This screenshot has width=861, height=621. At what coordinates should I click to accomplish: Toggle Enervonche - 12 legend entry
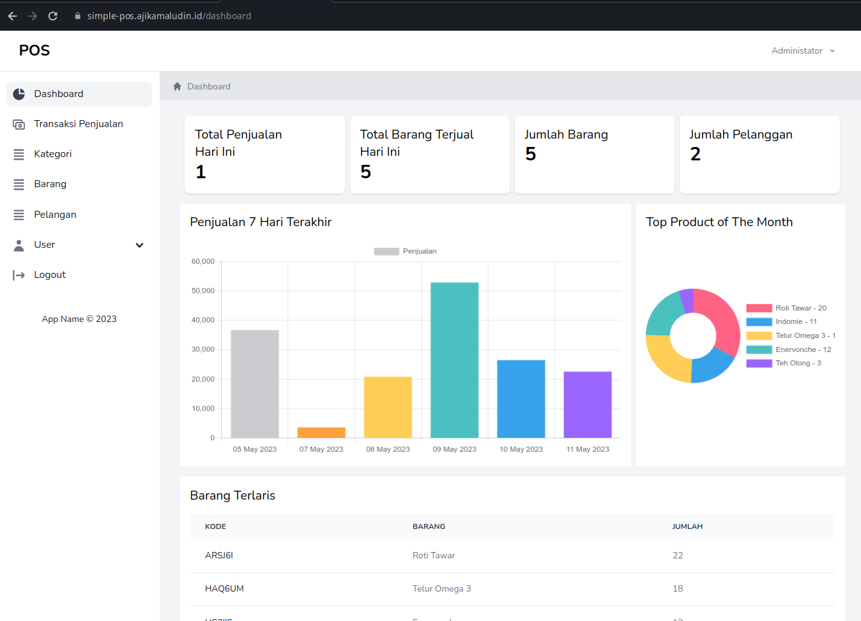tap(789, 349)
